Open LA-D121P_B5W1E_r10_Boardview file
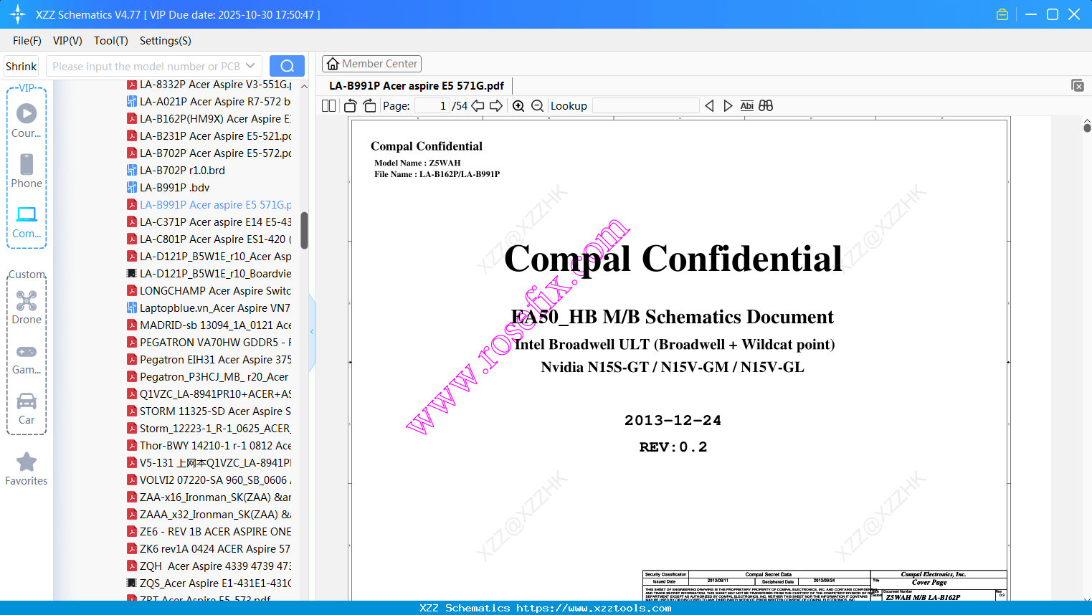1092x615 pixels. point(209,274)
